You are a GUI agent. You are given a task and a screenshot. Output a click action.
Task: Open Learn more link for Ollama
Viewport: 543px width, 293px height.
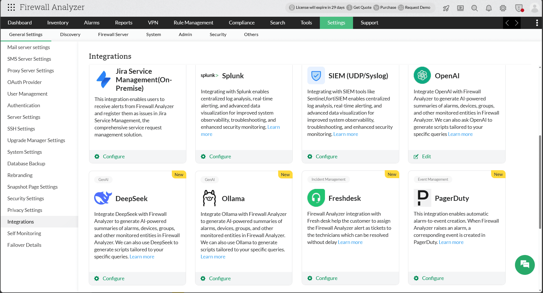click(213, 257)
